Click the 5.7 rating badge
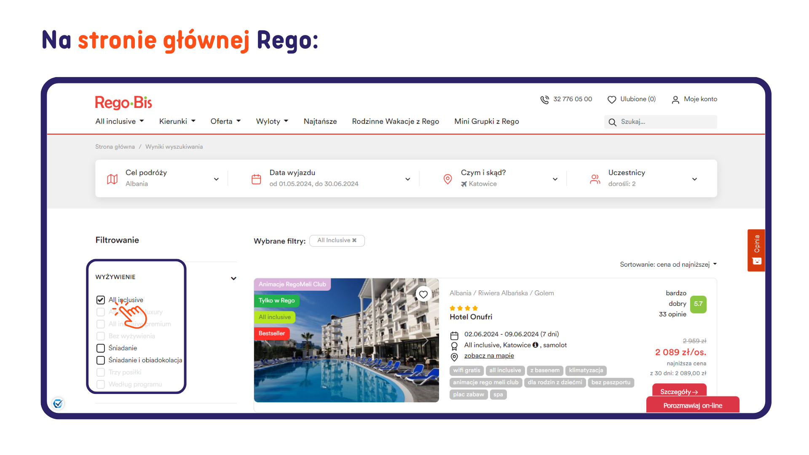Image resolution: width=809 pixels, height=455 pixels. (698, 304)
